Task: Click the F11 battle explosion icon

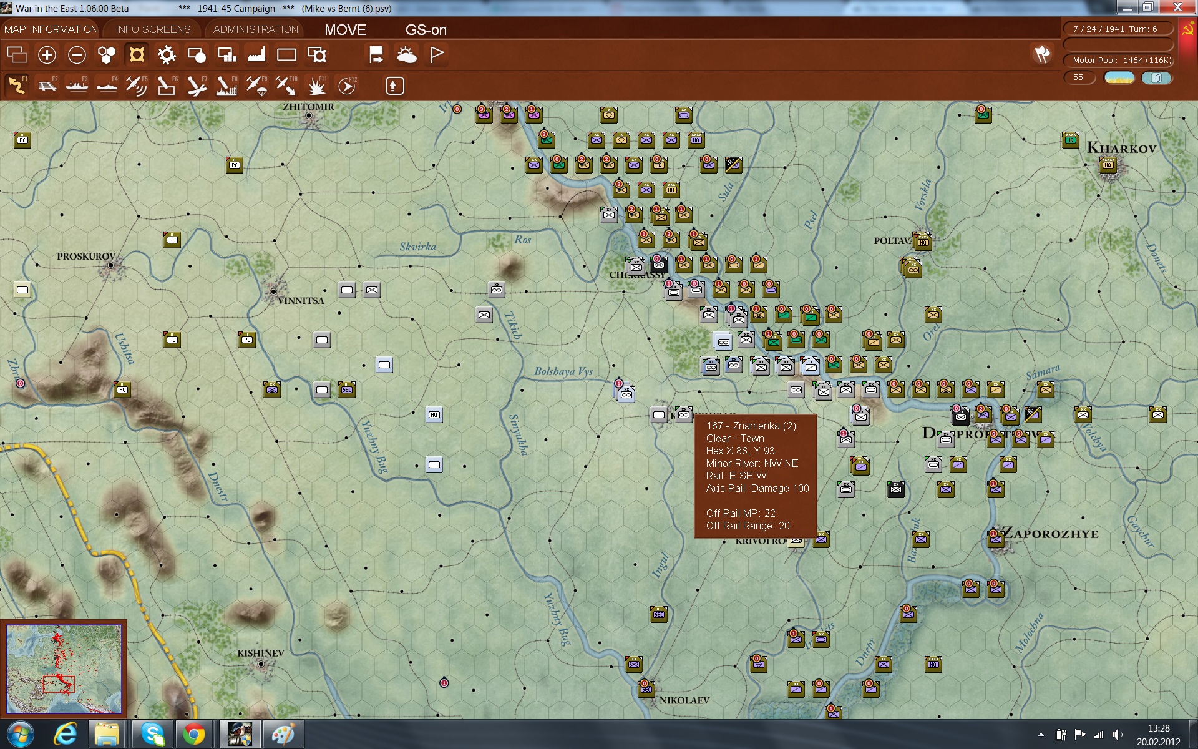Action: click(317, 86)
